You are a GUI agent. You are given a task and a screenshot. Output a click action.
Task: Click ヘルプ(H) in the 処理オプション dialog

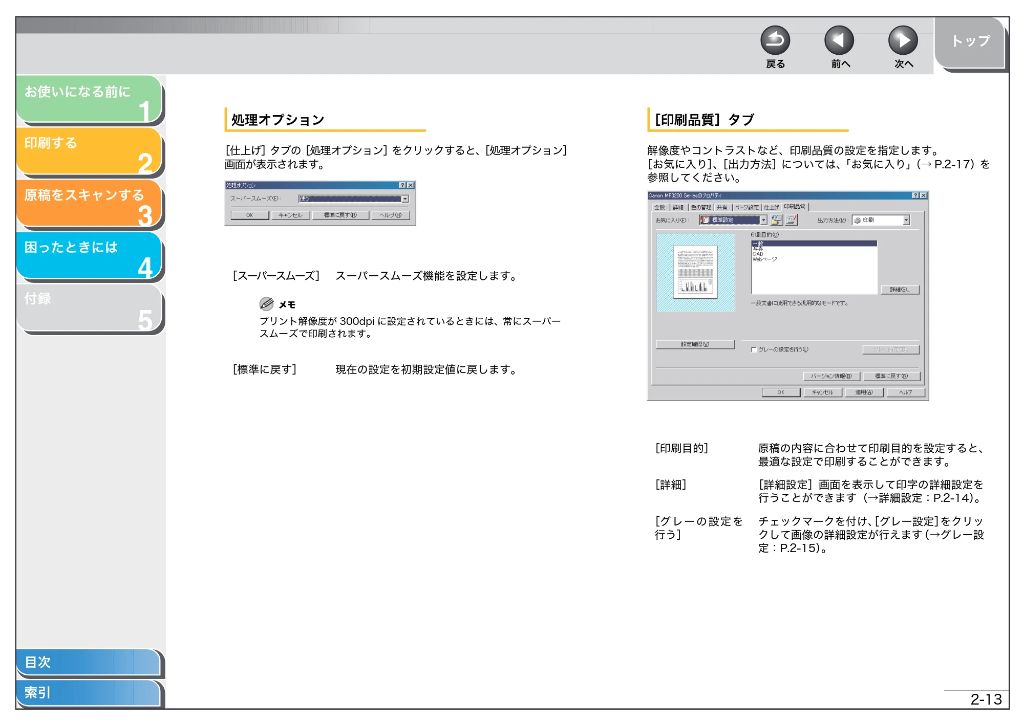pos(391,215)
